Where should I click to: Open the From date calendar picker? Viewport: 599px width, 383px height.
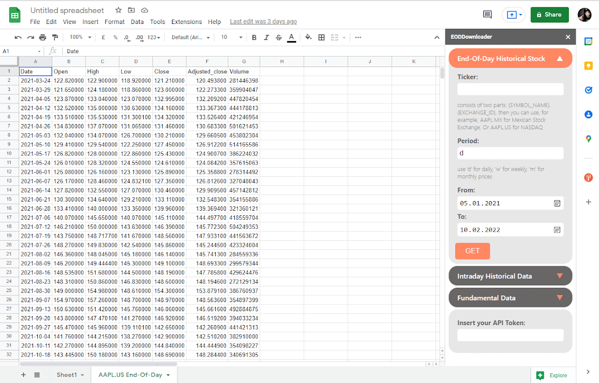[x=557, y=203]
